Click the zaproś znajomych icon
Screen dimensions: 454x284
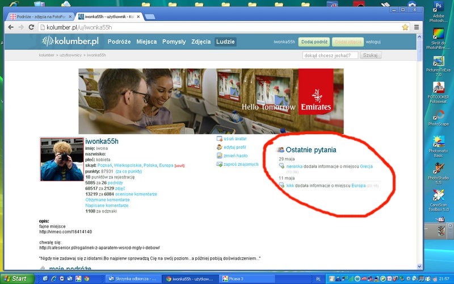pos(219,164)
